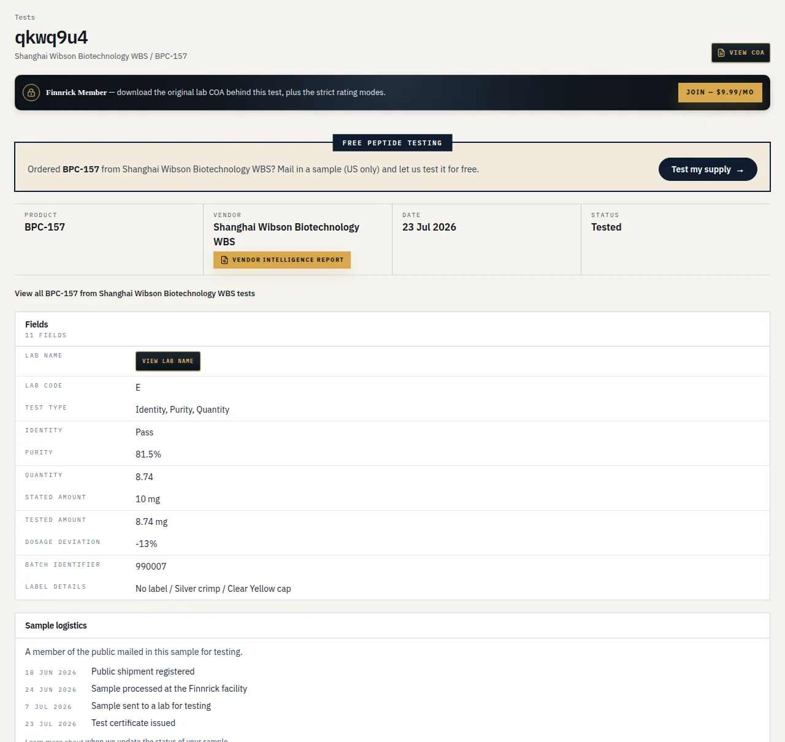The width and height of the screenshot is (785, 742).
Task: Click the Status value Tested
Action: 607,227
